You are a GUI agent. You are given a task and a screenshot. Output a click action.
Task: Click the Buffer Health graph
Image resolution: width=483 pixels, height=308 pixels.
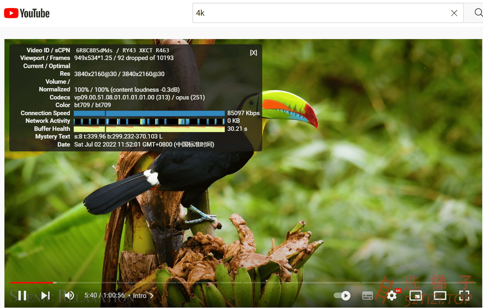pos(149,129)
